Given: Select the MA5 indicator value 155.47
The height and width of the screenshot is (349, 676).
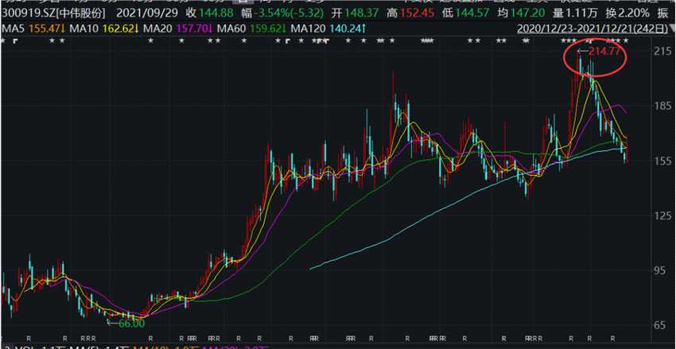Looking at the screenshot, I should tap(47, 29).
